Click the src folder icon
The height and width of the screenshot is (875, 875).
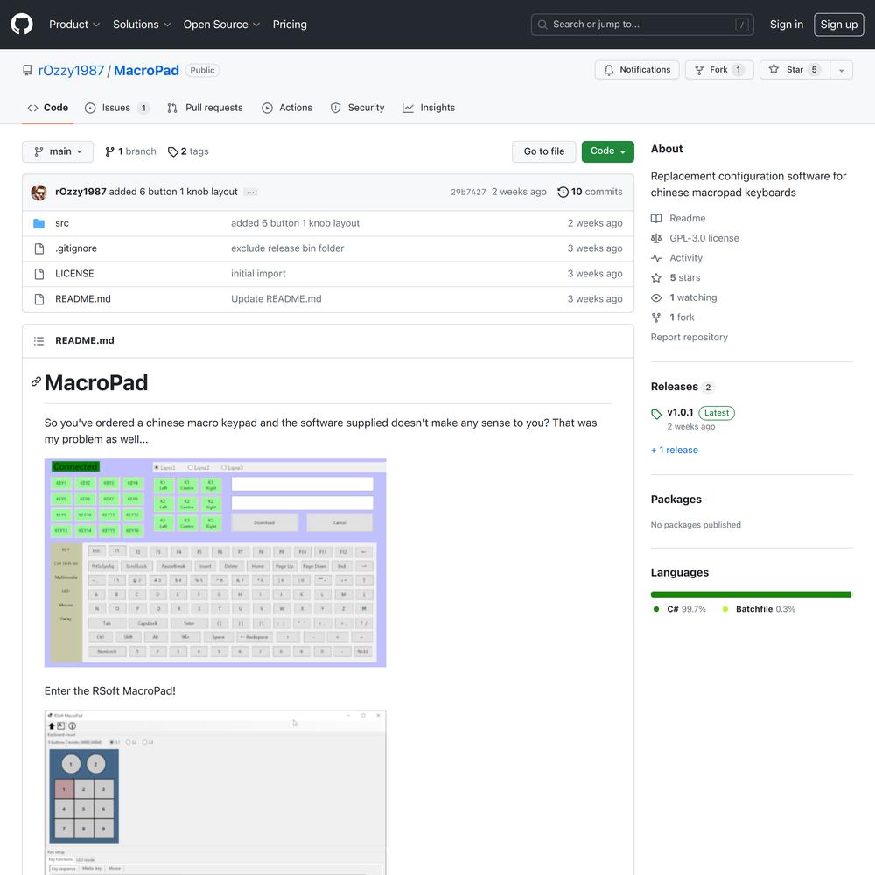39,224
